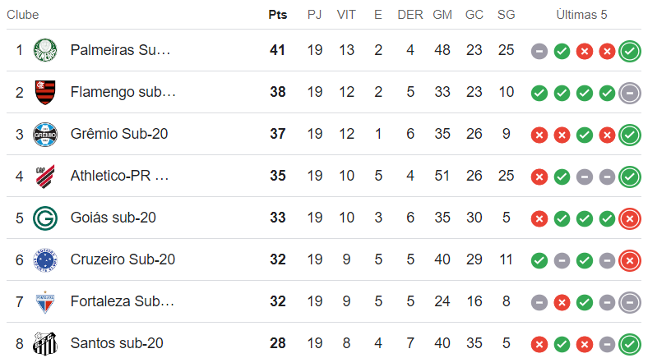Select the Pts column header
The height and width of the screenshot is (358, 671).
[277, 15]
